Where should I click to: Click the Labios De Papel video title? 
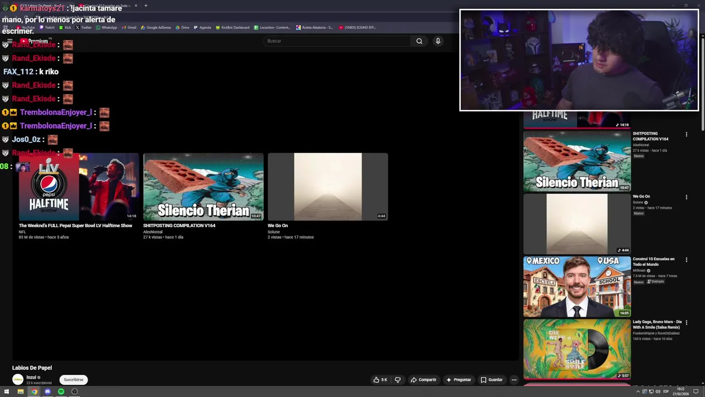pos(32,368)
